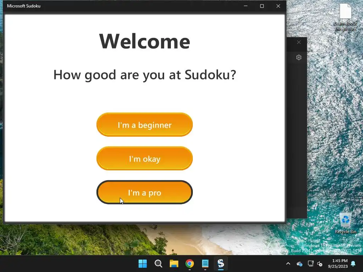Open the network status tray icon

tap(311, 263)
